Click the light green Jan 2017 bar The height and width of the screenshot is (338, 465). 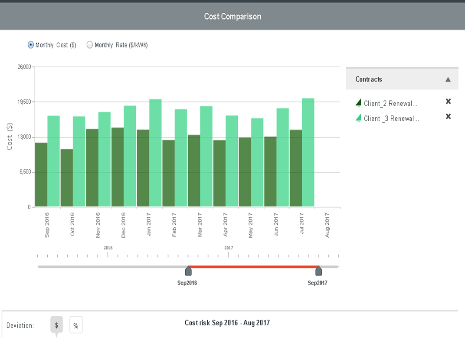coord(155,153)
